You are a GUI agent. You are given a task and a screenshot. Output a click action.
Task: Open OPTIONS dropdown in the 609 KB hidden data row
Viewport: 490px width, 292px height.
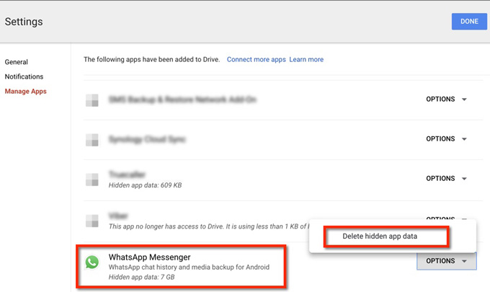coord(447,178)
